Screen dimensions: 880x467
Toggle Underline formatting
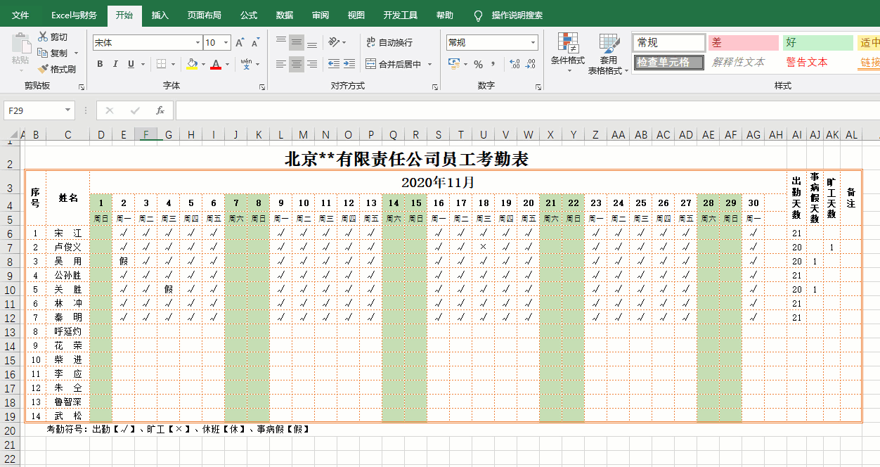point(131,64)
